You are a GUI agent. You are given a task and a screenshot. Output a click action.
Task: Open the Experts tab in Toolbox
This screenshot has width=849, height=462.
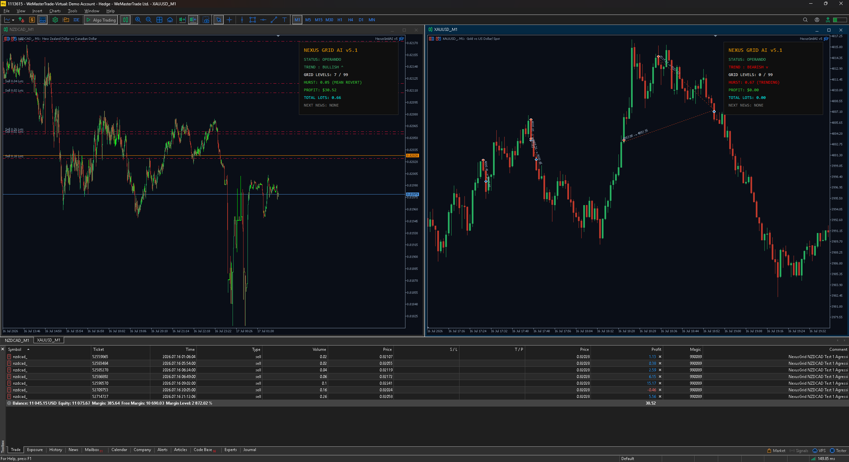click(x=231, y=450)
